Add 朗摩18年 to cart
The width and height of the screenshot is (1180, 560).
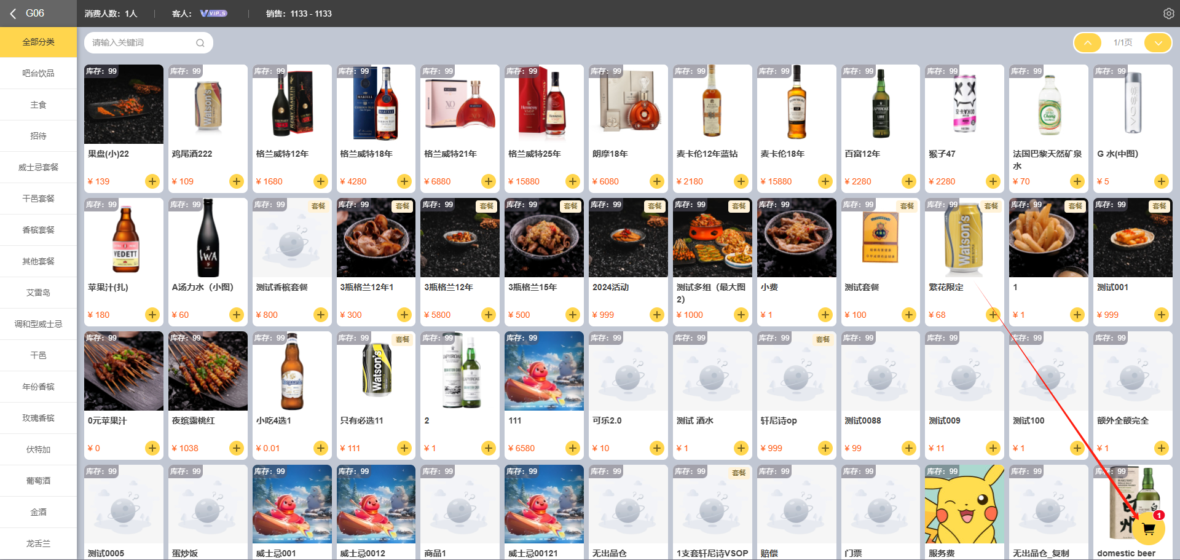click(x=657, y=181)
